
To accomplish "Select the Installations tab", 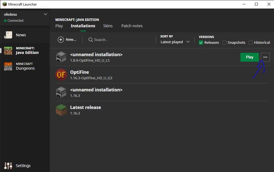I will click(83, 26).
